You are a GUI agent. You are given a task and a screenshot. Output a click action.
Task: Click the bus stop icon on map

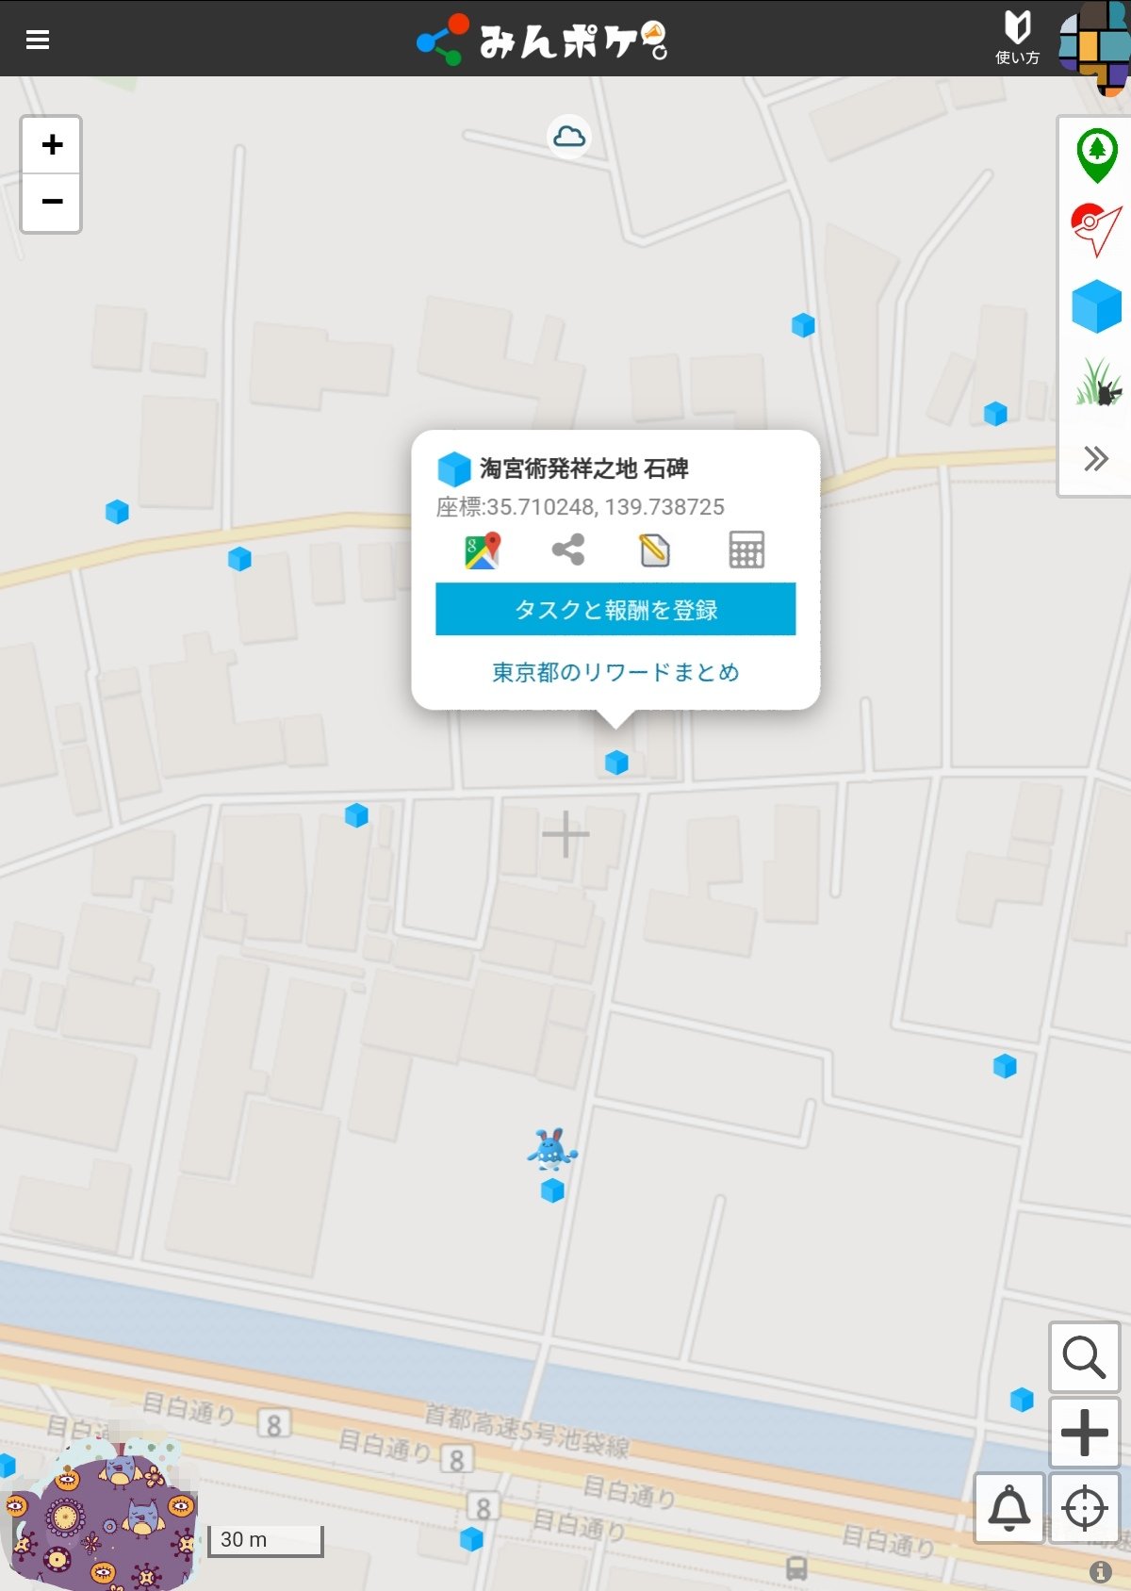click(796, 1566)
